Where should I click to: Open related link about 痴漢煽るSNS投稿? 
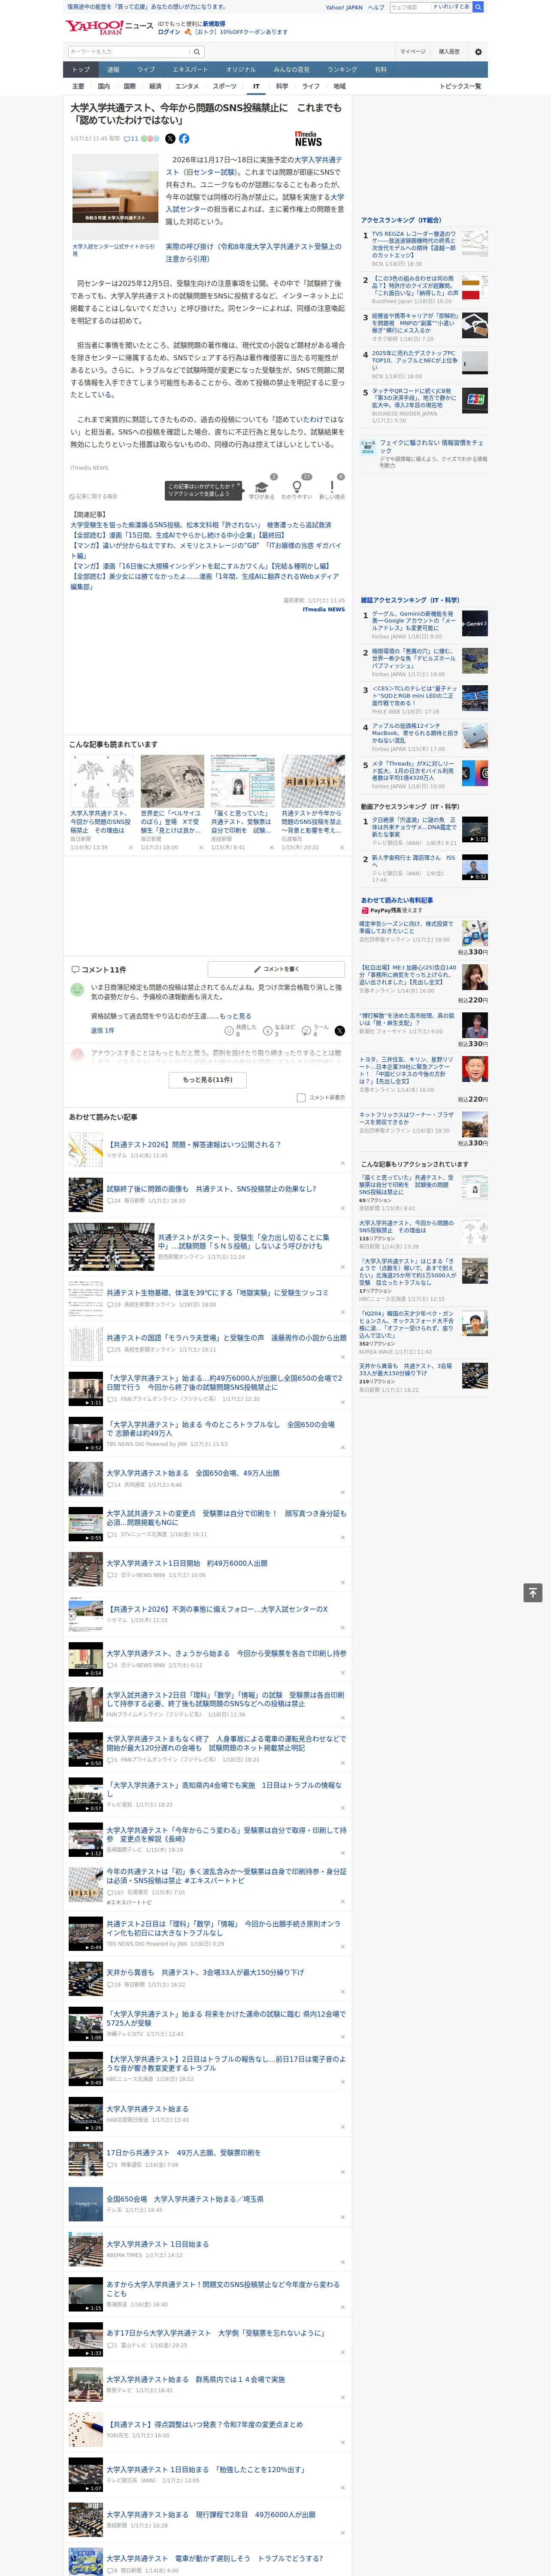pyautogui.click(x=200, y=525)
